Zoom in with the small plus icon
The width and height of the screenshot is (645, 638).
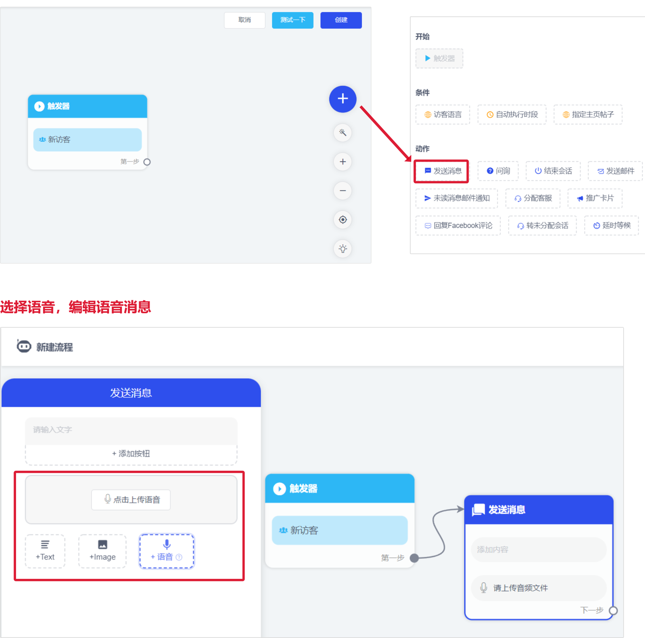tap(343, 162)
